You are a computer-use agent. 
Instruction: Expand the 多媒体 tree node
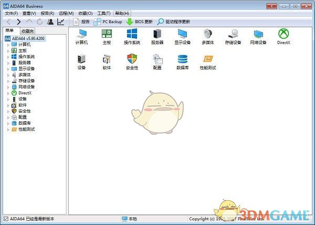click(8, 75)
